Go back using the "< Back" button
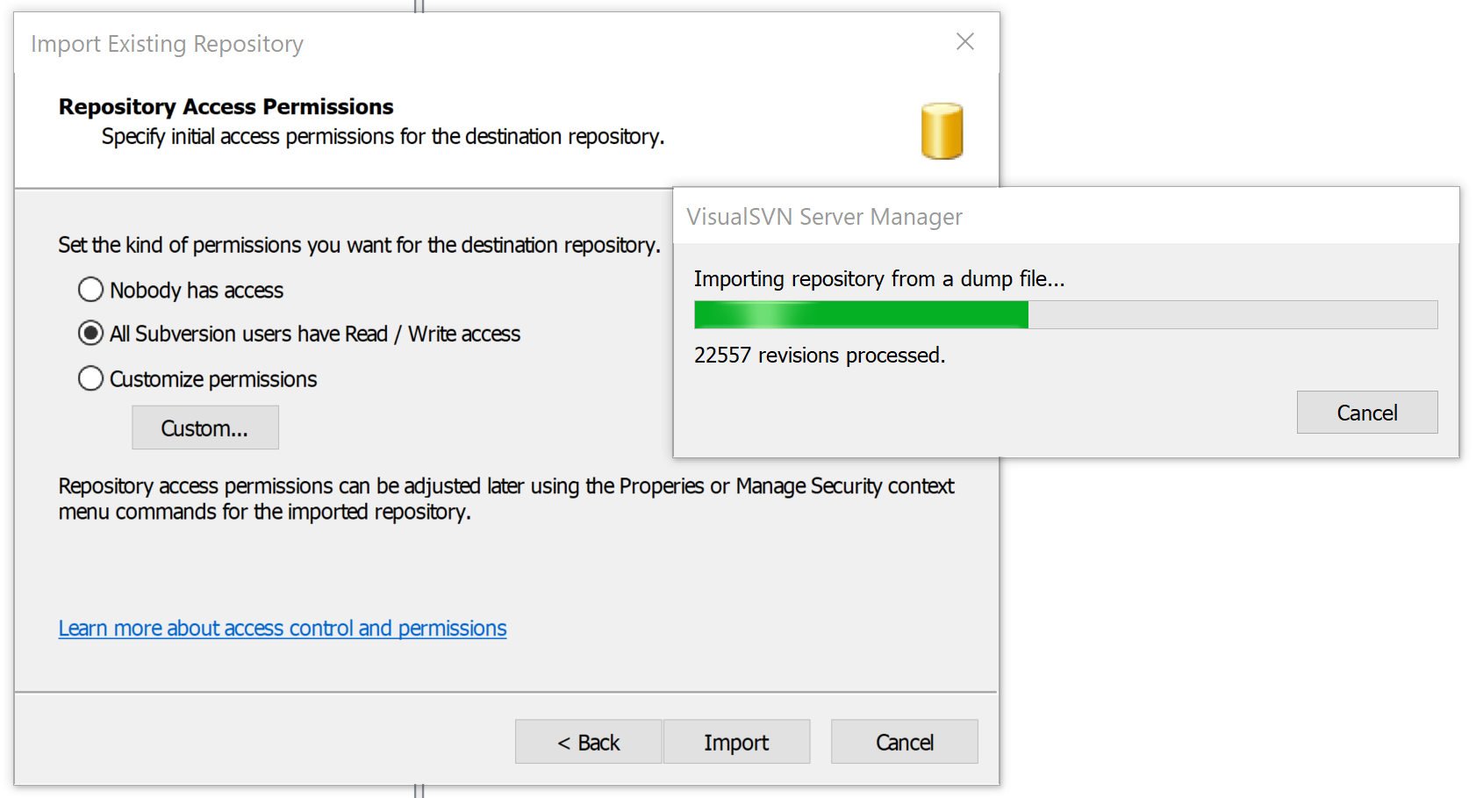 588,742
